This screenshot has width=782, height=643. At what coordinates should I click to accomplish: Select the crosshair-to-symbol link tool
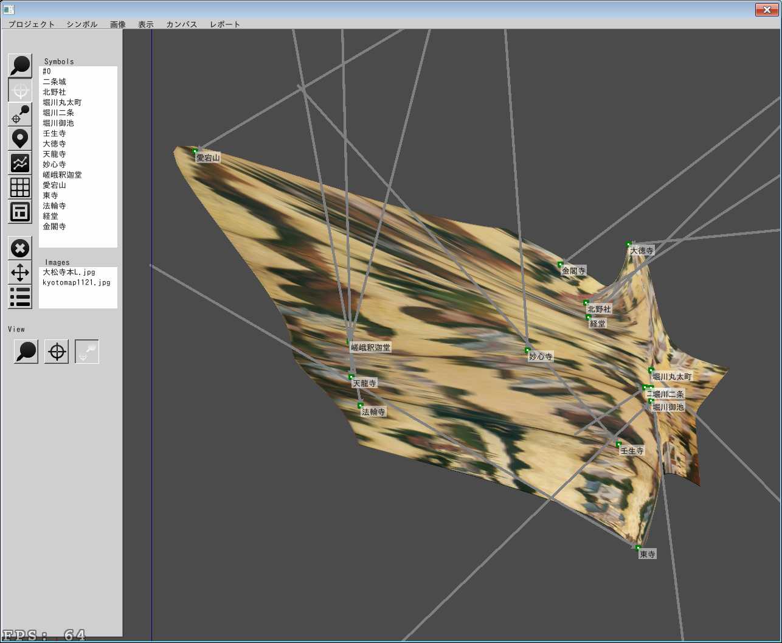[20, 114]
